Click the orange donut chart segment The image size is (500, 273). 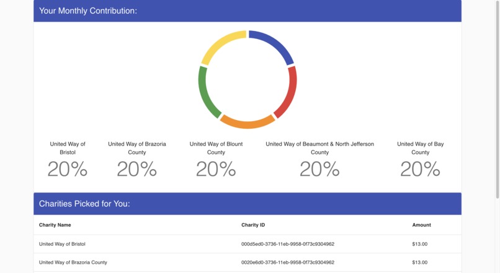(x=248, y=123)
